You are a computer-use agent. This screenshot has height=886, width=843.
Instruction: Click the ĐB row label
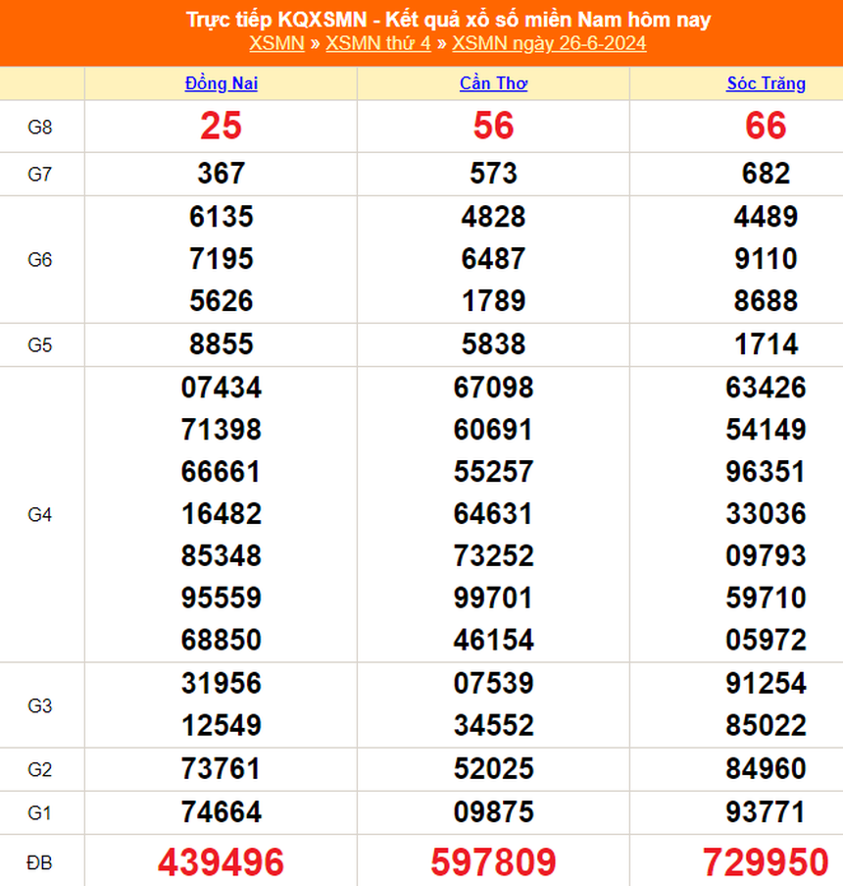point(39,863)
